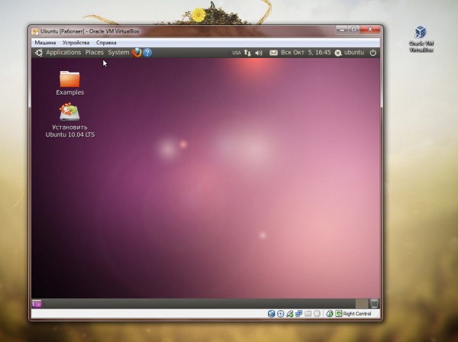Viewport: 458px width, 342px height.
Task: Open the power session menu icon
Action: pyautogui.click(x=373, y=53)
